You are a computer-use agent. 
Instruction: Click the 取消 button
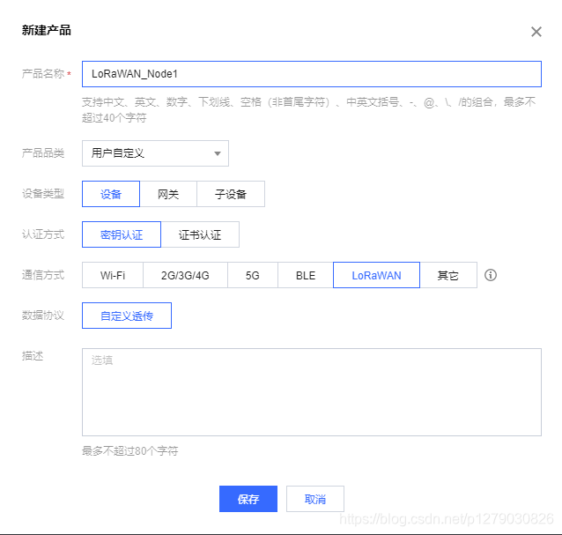coord(315,499)
